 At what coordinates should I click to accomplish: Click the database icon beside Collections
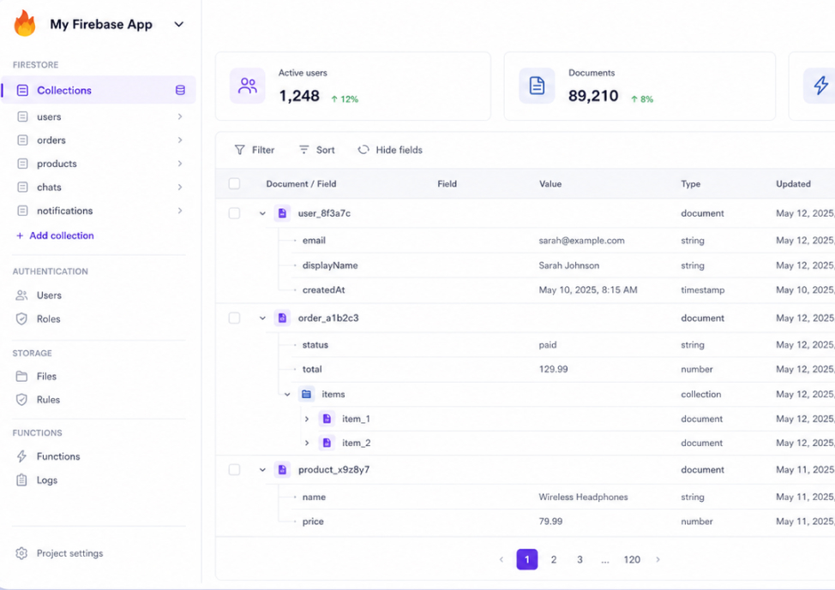click(181, 90)
